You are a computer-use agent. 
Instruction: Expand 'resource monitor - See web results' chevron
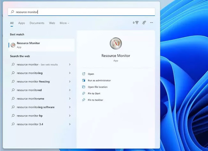pos(70,64)
